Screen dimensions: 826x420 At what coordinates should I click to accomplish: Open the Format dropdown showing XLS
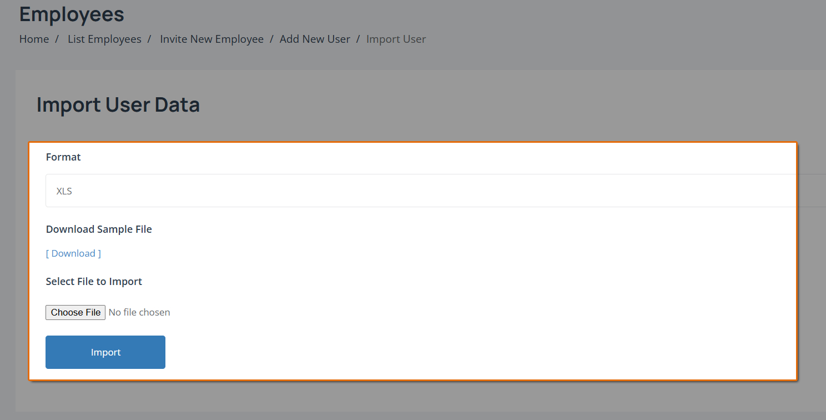[x=436, y=191]
